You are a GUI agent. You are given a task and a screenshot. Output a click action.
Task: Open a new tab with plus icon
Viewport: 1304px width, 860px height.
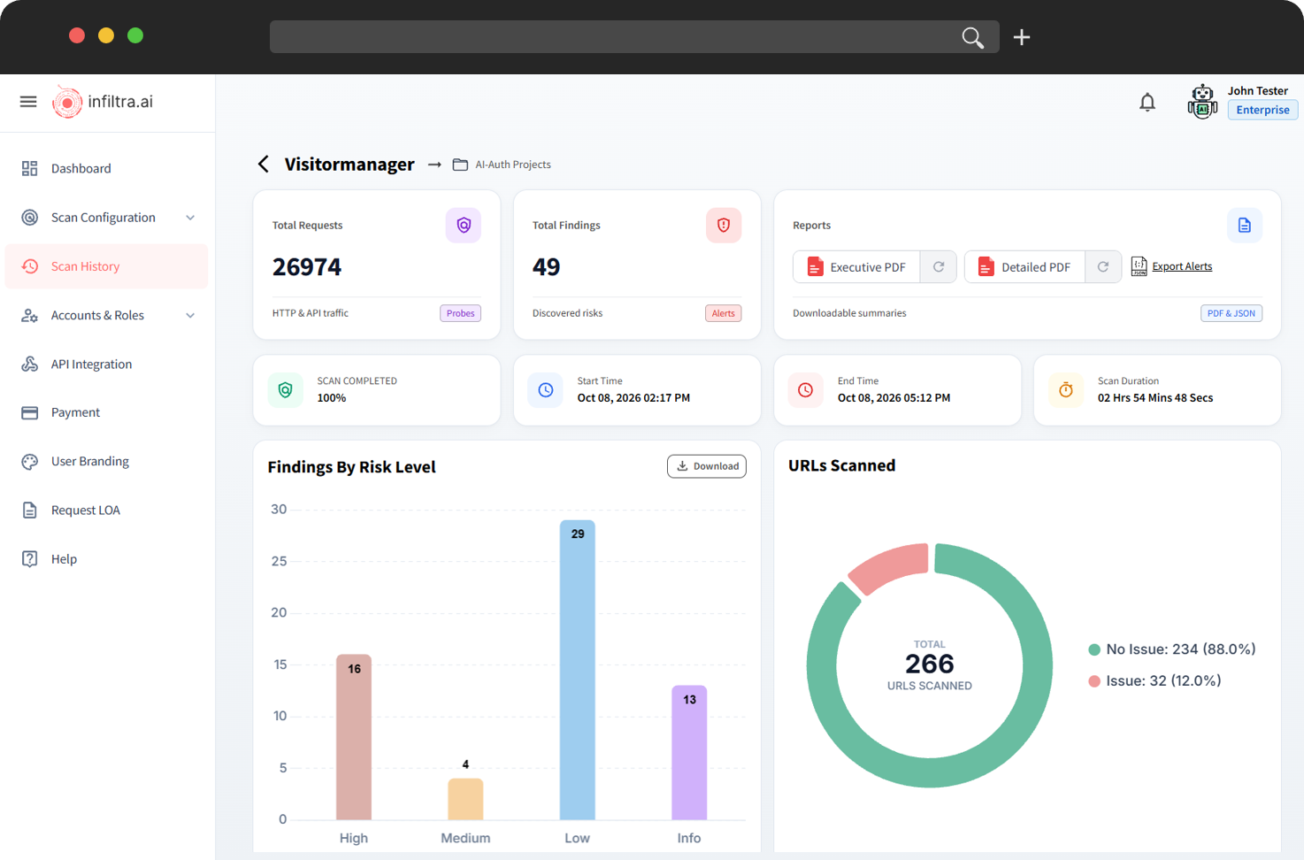(1022, 37)
